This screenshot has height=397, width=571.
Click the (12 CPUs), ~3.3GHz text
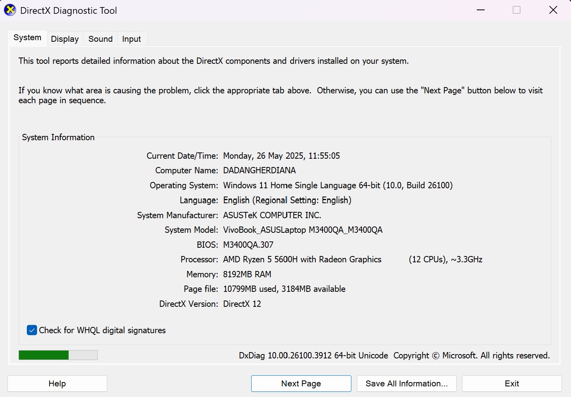446,260
